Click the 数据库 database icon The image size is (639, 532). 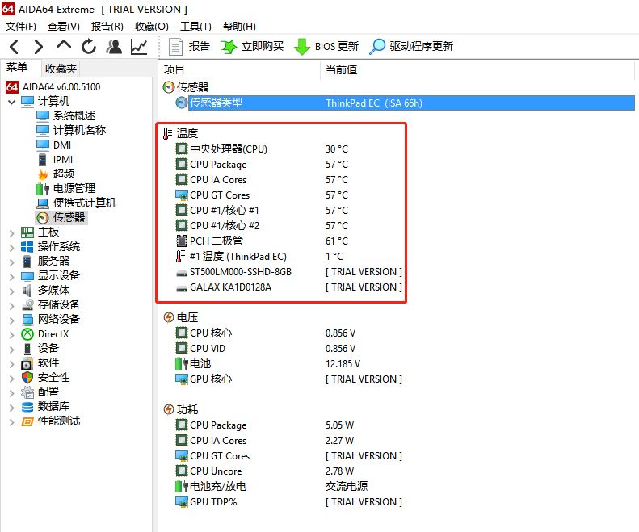(x=27, y=407)
